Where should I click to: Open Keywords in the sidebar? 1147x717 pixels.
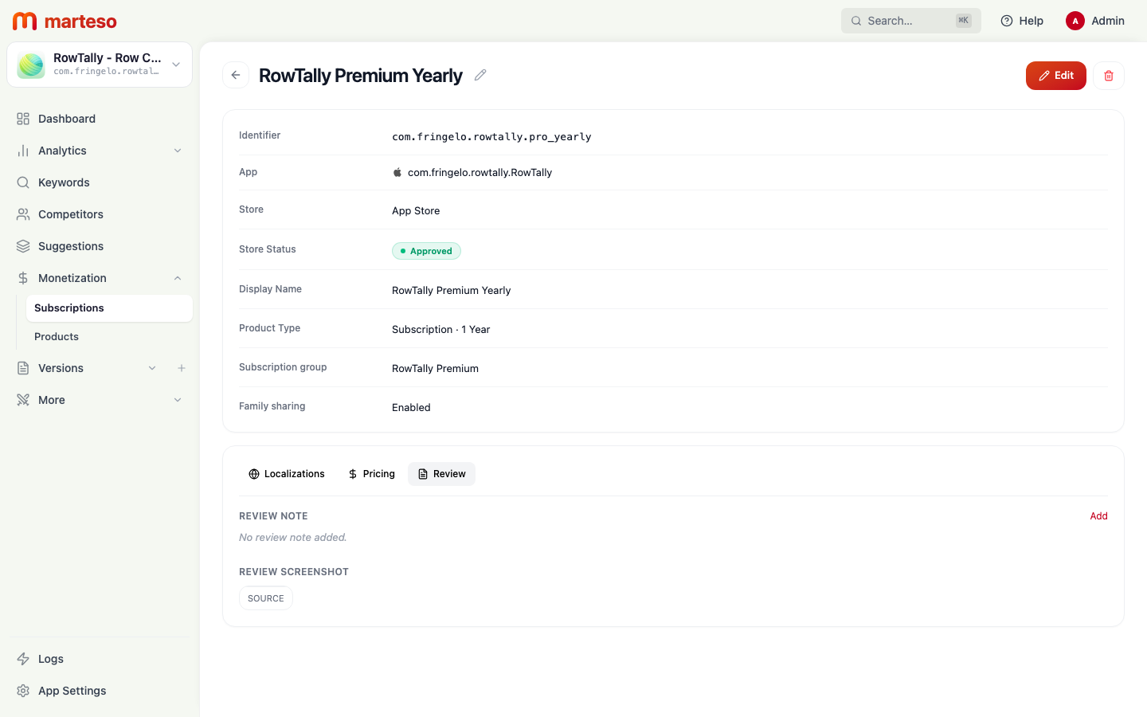100,182
